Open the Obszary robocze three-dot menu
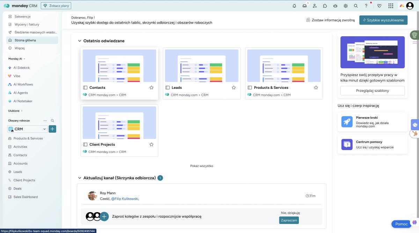The width and height of the screenshot is (419, 233). (45, 121)
